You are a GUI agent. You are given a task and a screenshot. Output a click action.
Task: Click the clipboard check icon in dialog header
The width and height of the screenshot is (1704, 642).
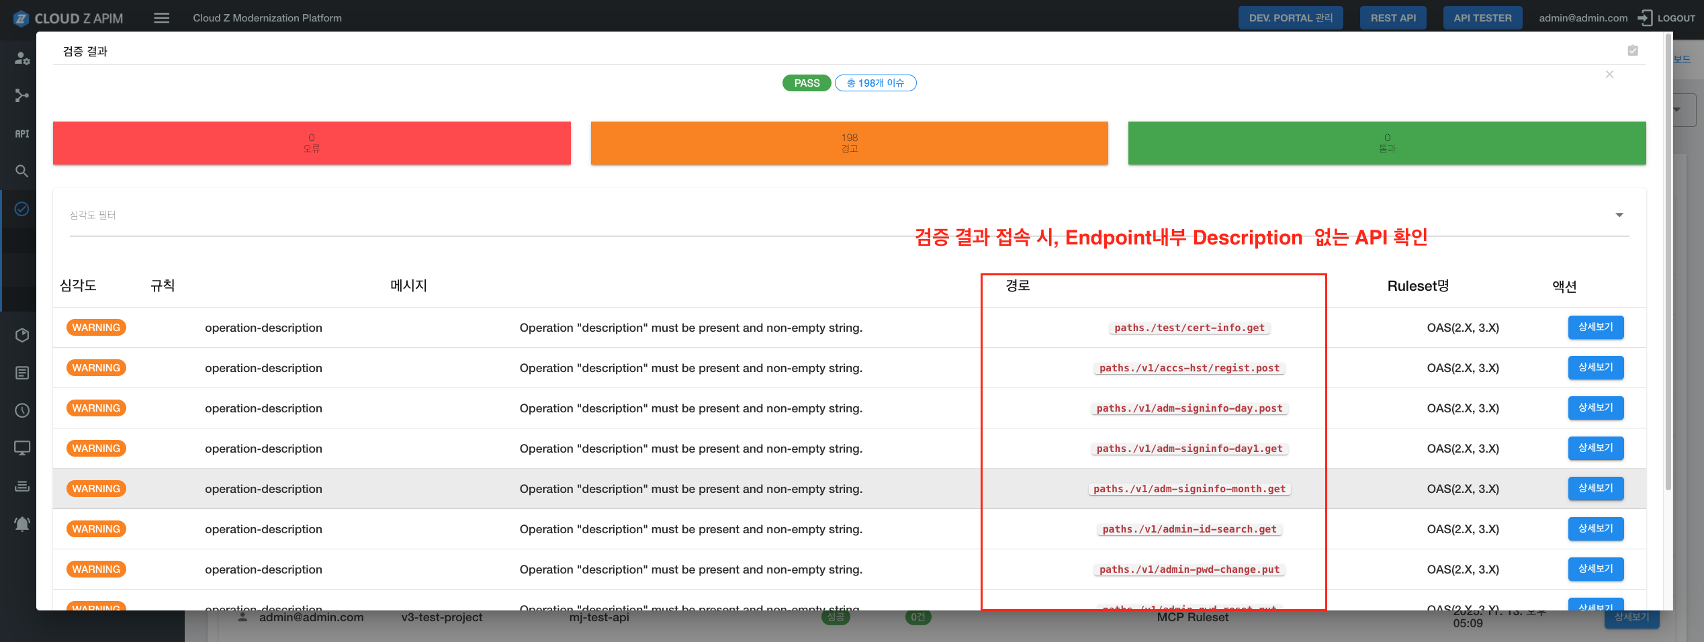pos(1633,50)
